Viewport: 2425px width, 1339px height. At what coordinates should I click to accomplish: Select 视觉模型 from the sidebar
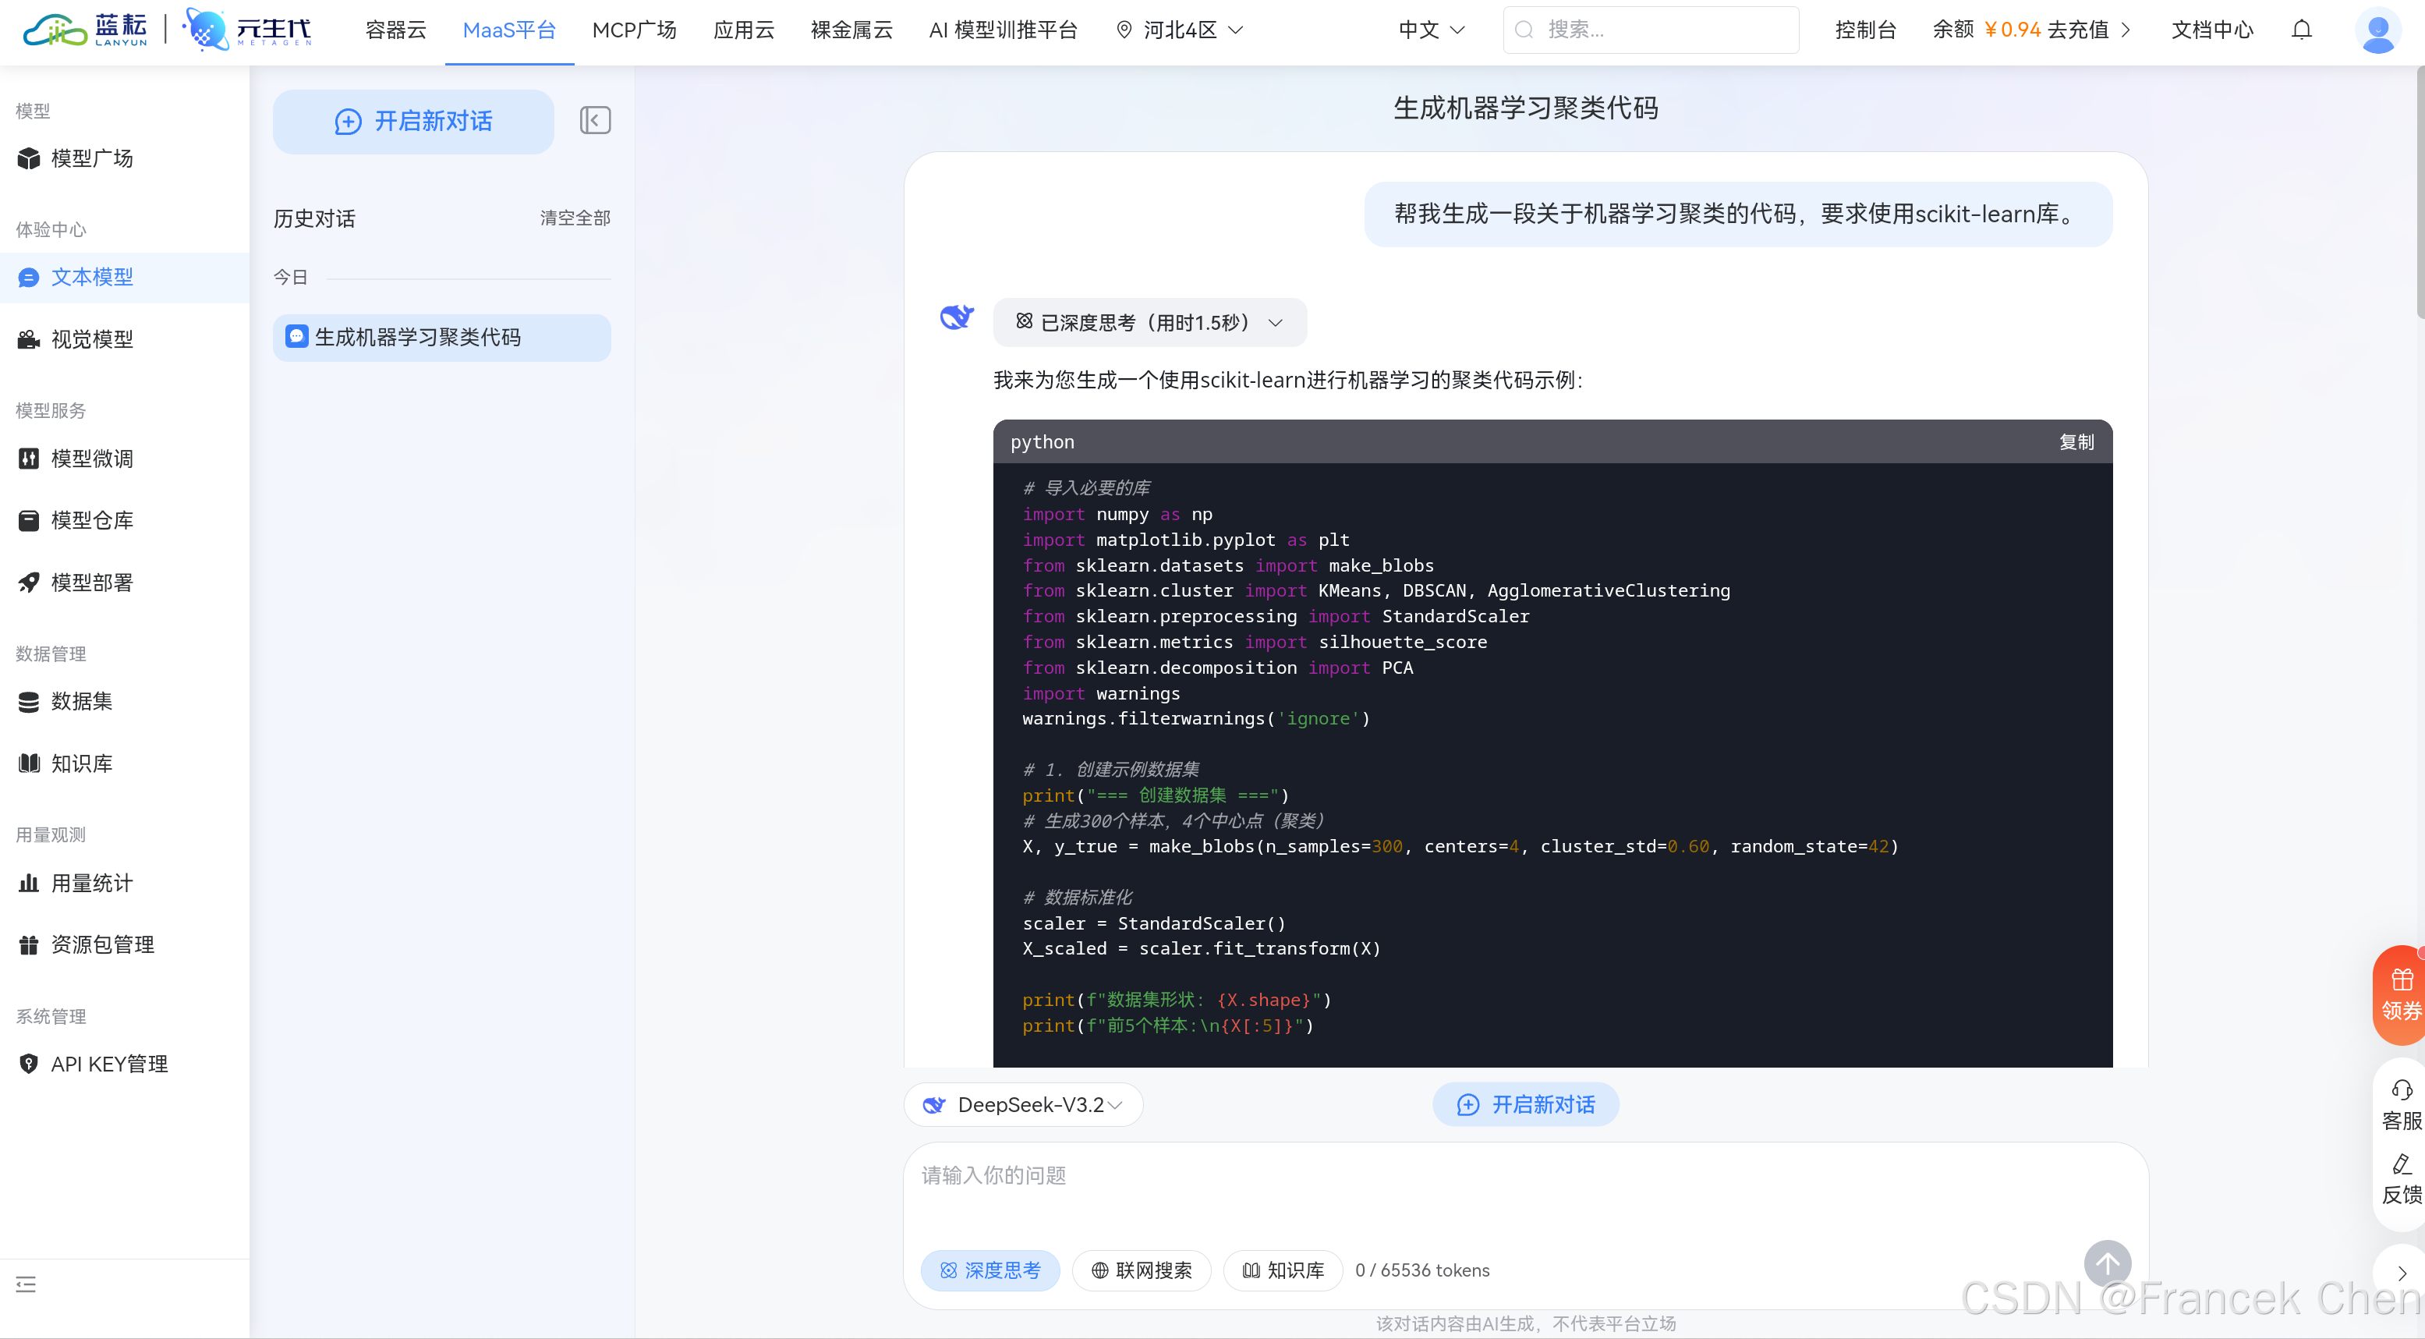[92, 339]
